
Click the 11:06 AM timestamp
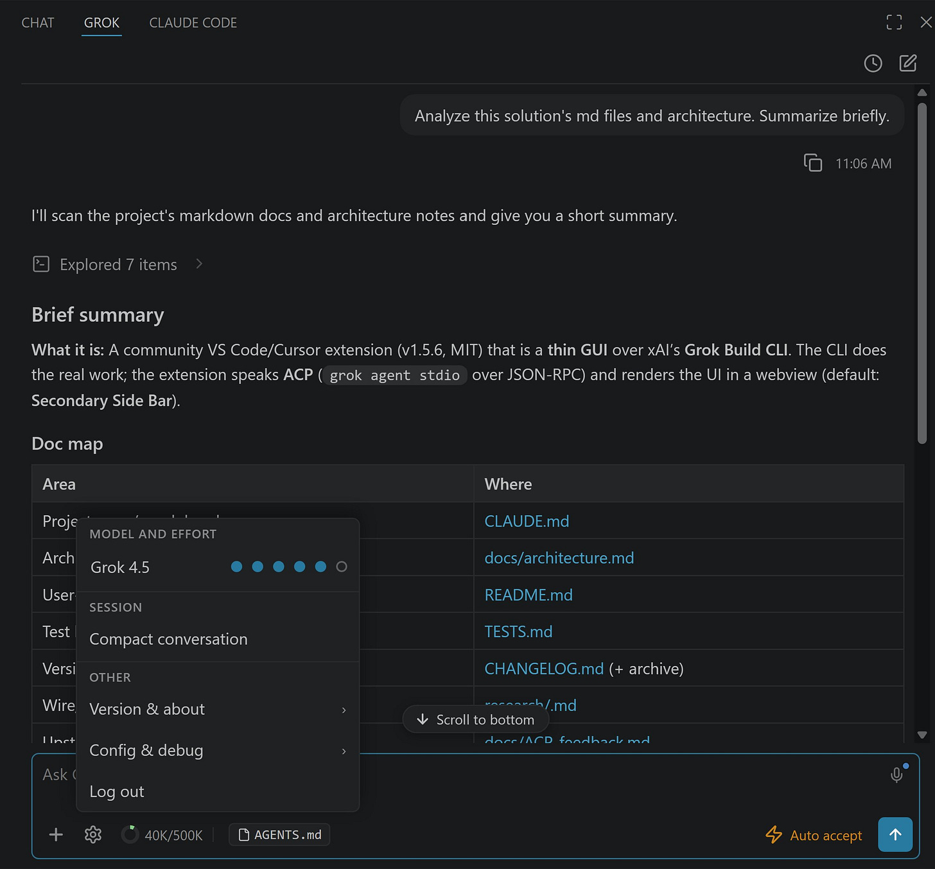point(863,164)
